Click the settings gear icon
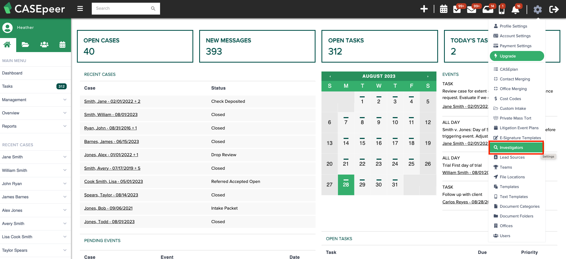This screenshot has width=566, height=259. click(537, 9)
